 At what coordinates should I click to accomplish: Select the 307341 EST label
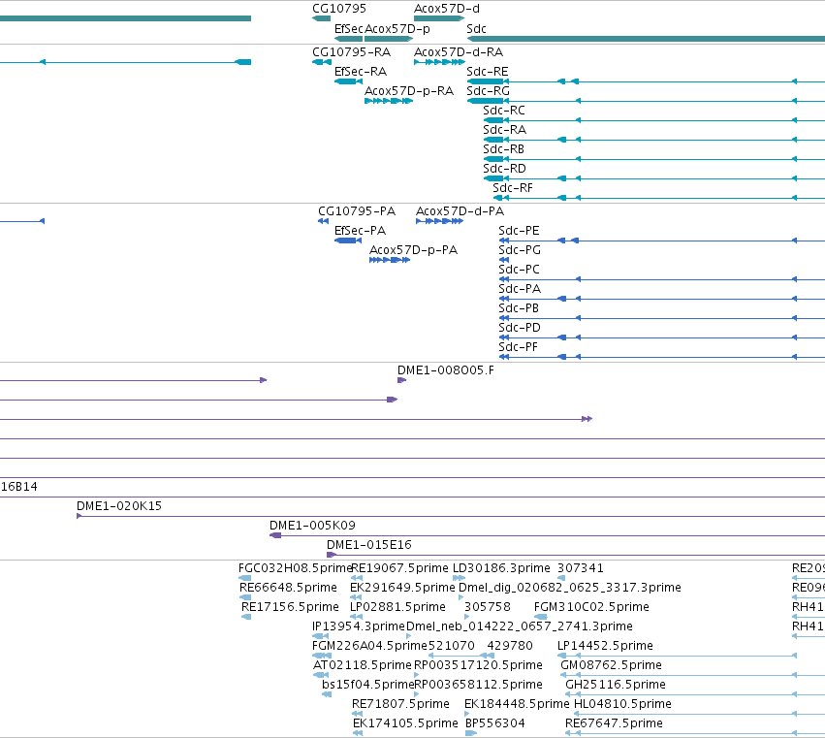pyautogui.click(x=581, y=568)
